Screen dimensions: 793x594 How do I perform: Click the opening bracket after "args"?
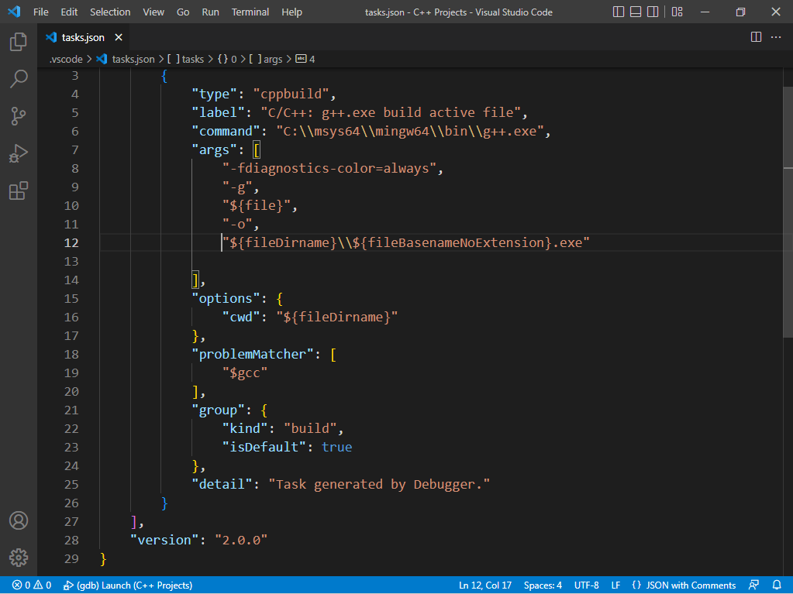tap(257, 150)
